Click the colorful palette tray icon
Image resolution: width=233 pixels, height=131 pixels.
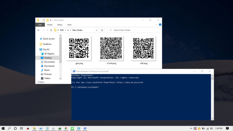[199, 128]
